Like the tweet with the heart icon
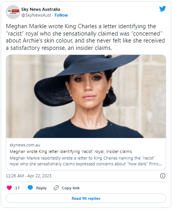Image resolution: width=172 pixels, height=209 pixels. pos(9,188)
